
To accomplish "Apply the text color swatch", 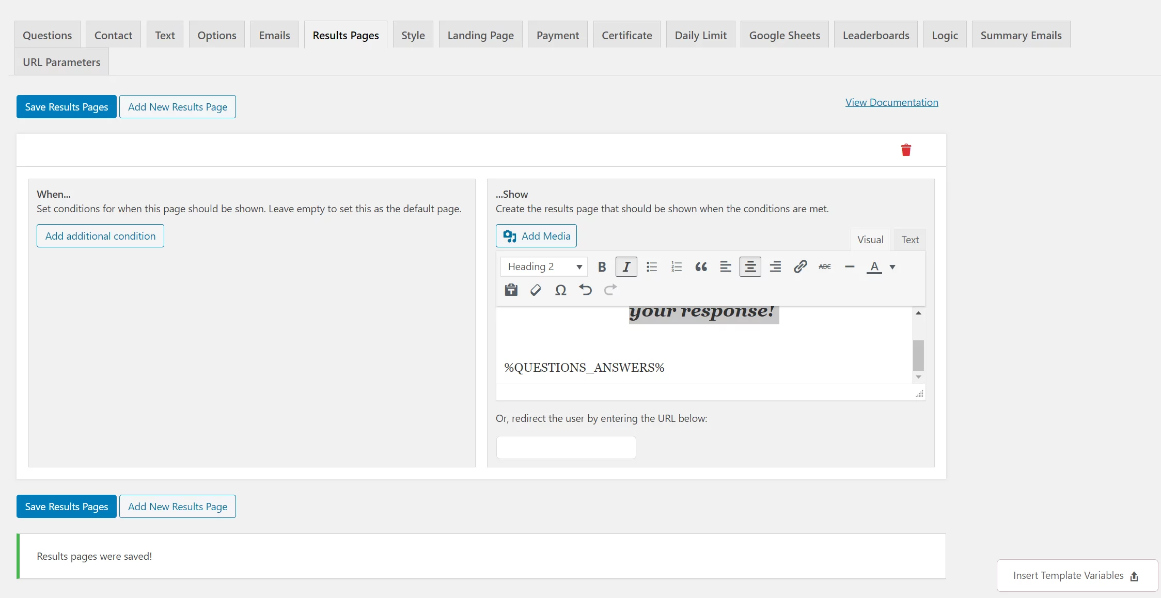I will [x=874, y=267].
